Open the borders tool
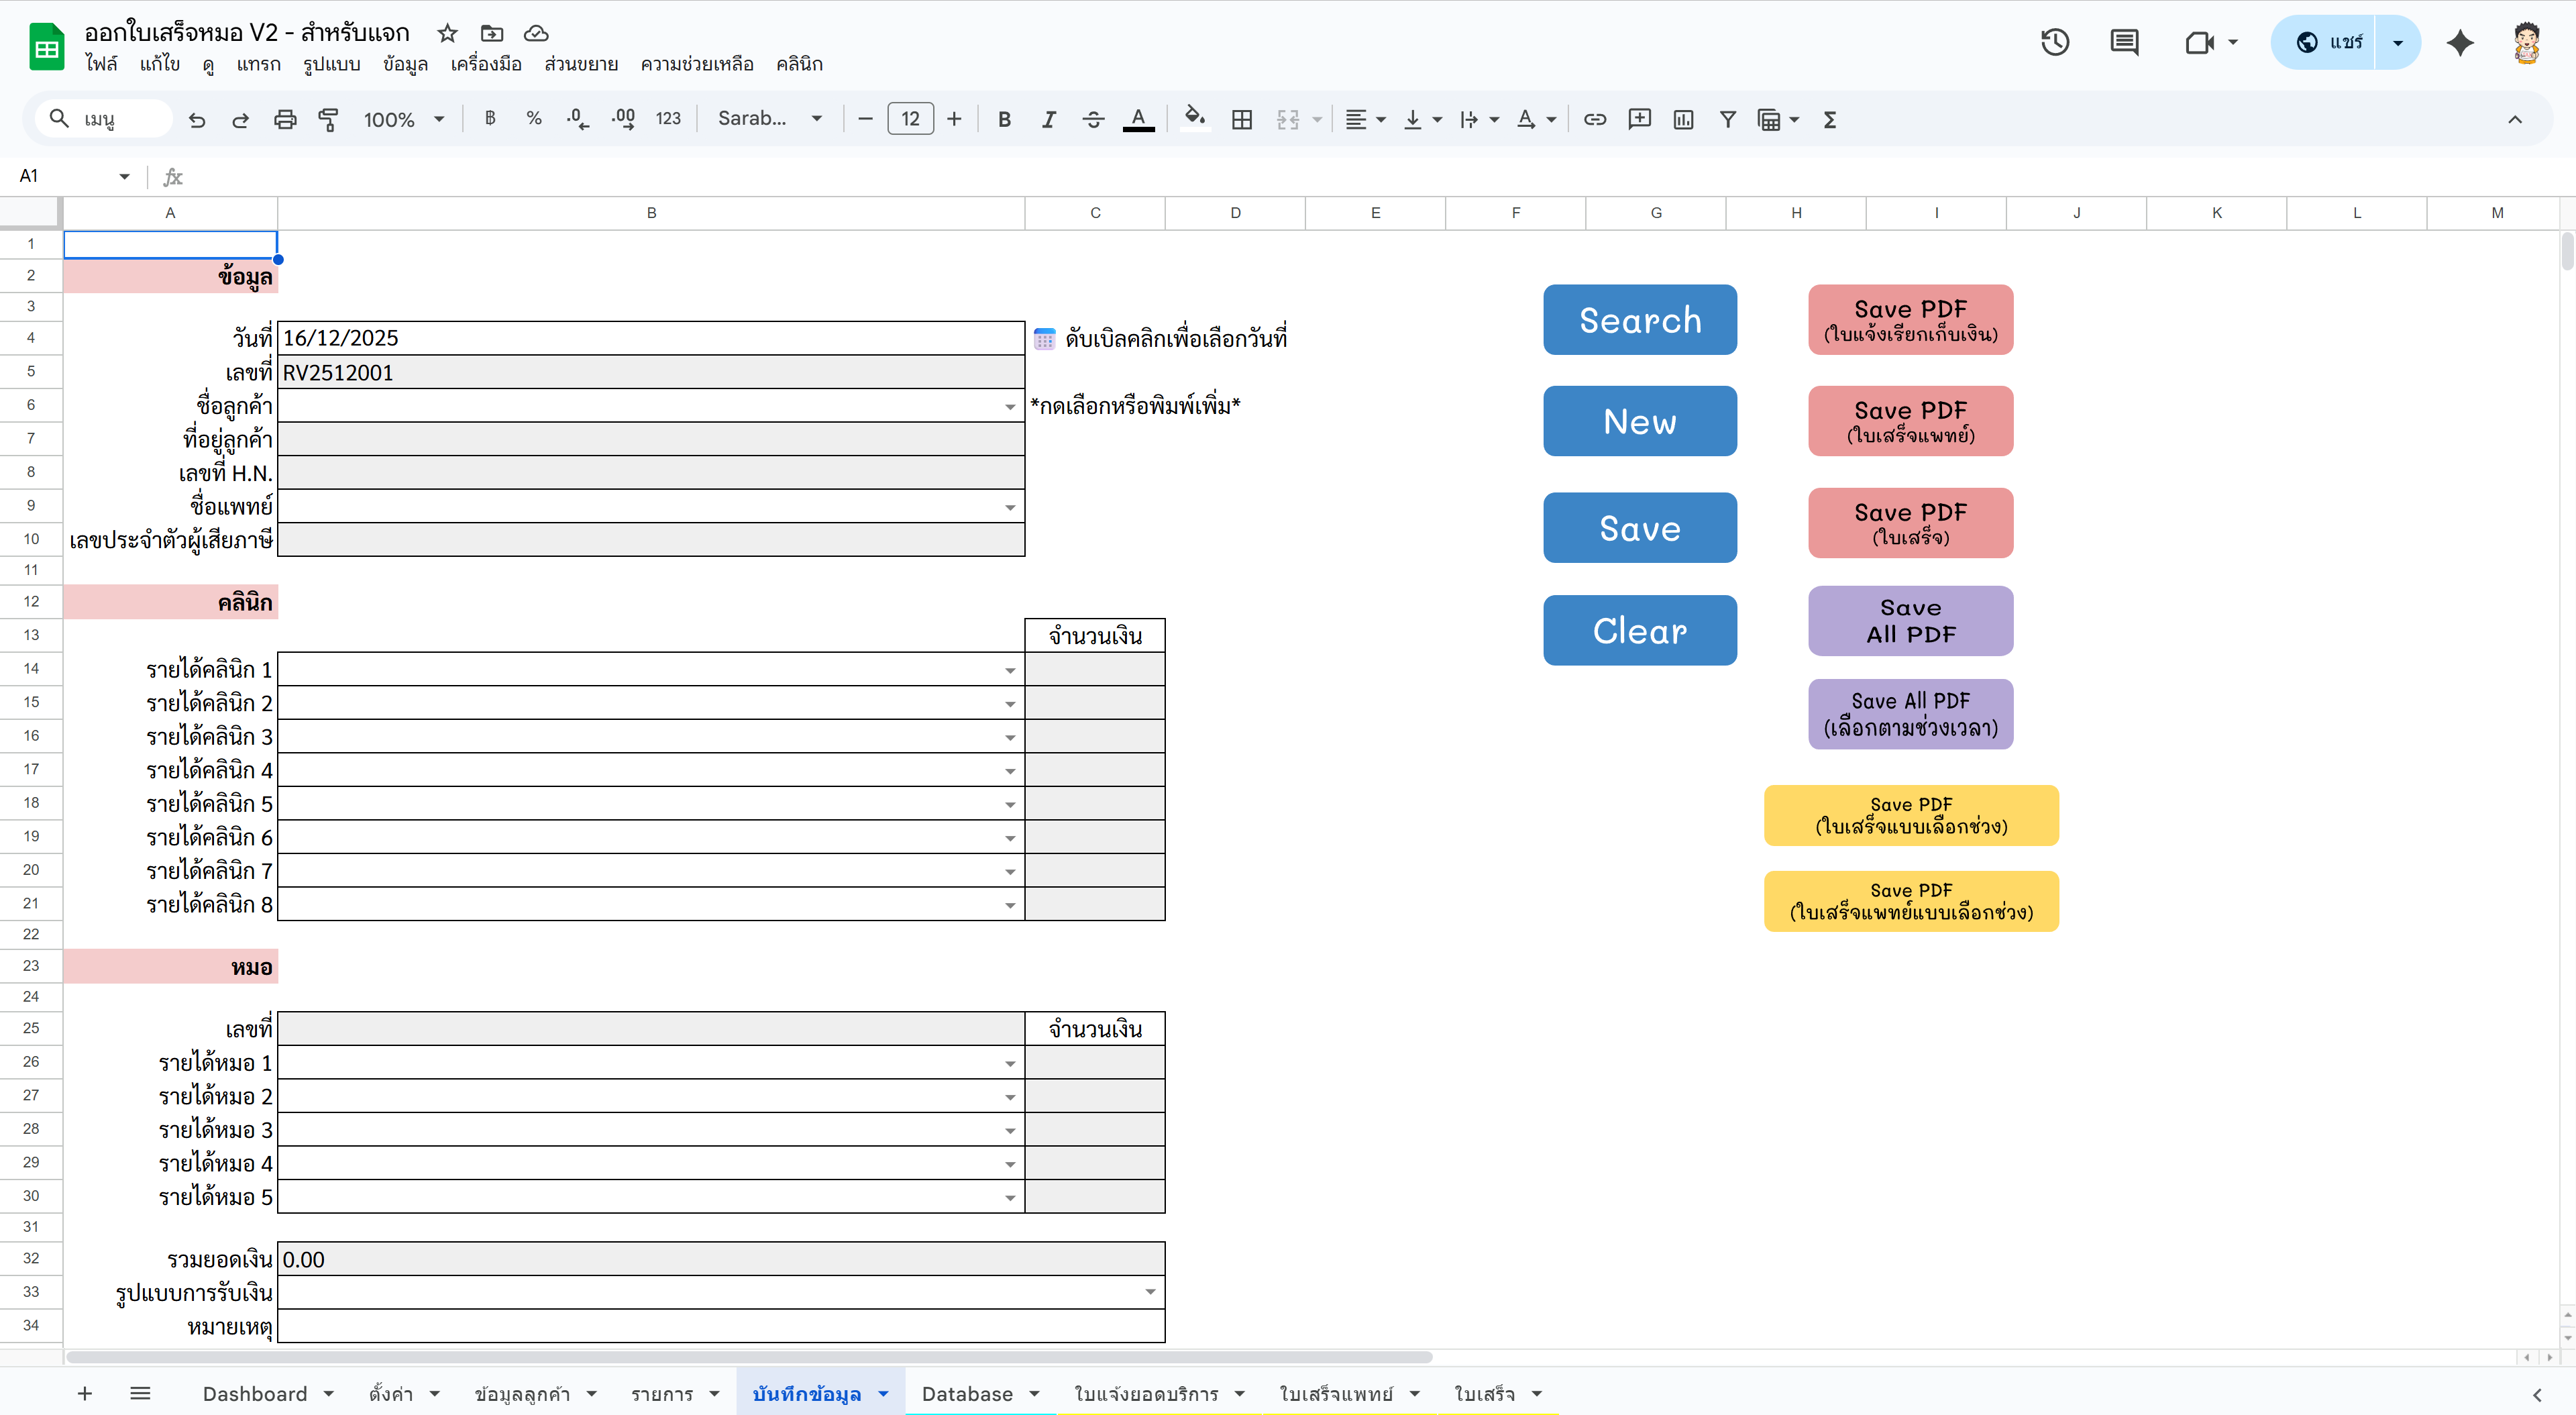Viewport: 2576px width, 1415px height. point(1241,120)
